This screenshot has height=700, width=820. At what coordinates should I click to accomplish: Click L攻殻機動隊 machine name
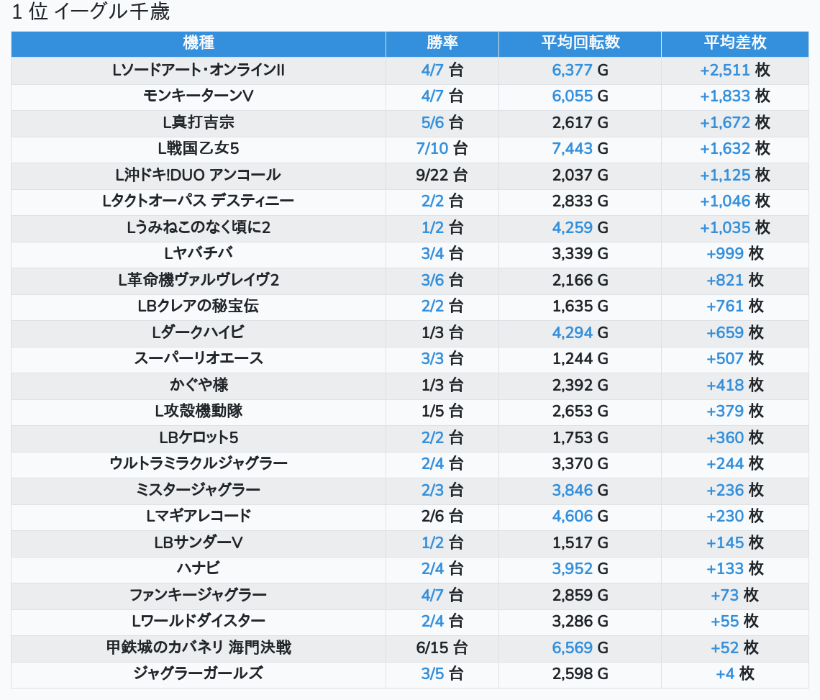[x=199, y=412]
